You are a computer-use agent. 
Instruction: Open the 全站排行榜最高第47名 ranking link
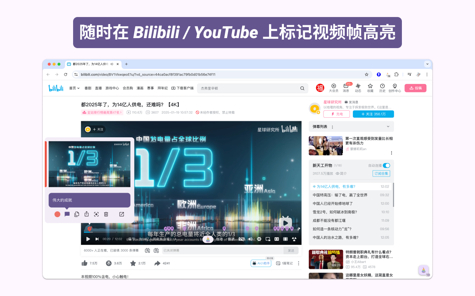pos(102,112)
